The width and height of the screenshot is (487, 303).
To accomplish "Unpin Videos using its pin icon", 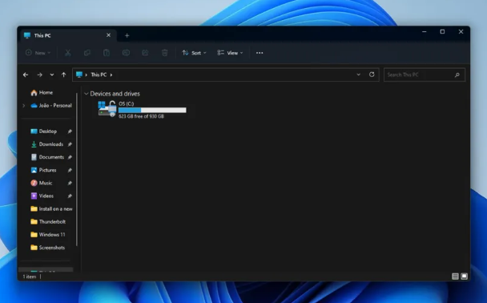I will (70, 196).
